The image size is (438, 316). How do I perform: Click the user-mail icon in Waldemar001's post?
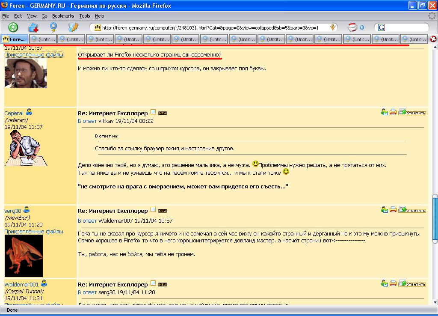click(385, 283)
